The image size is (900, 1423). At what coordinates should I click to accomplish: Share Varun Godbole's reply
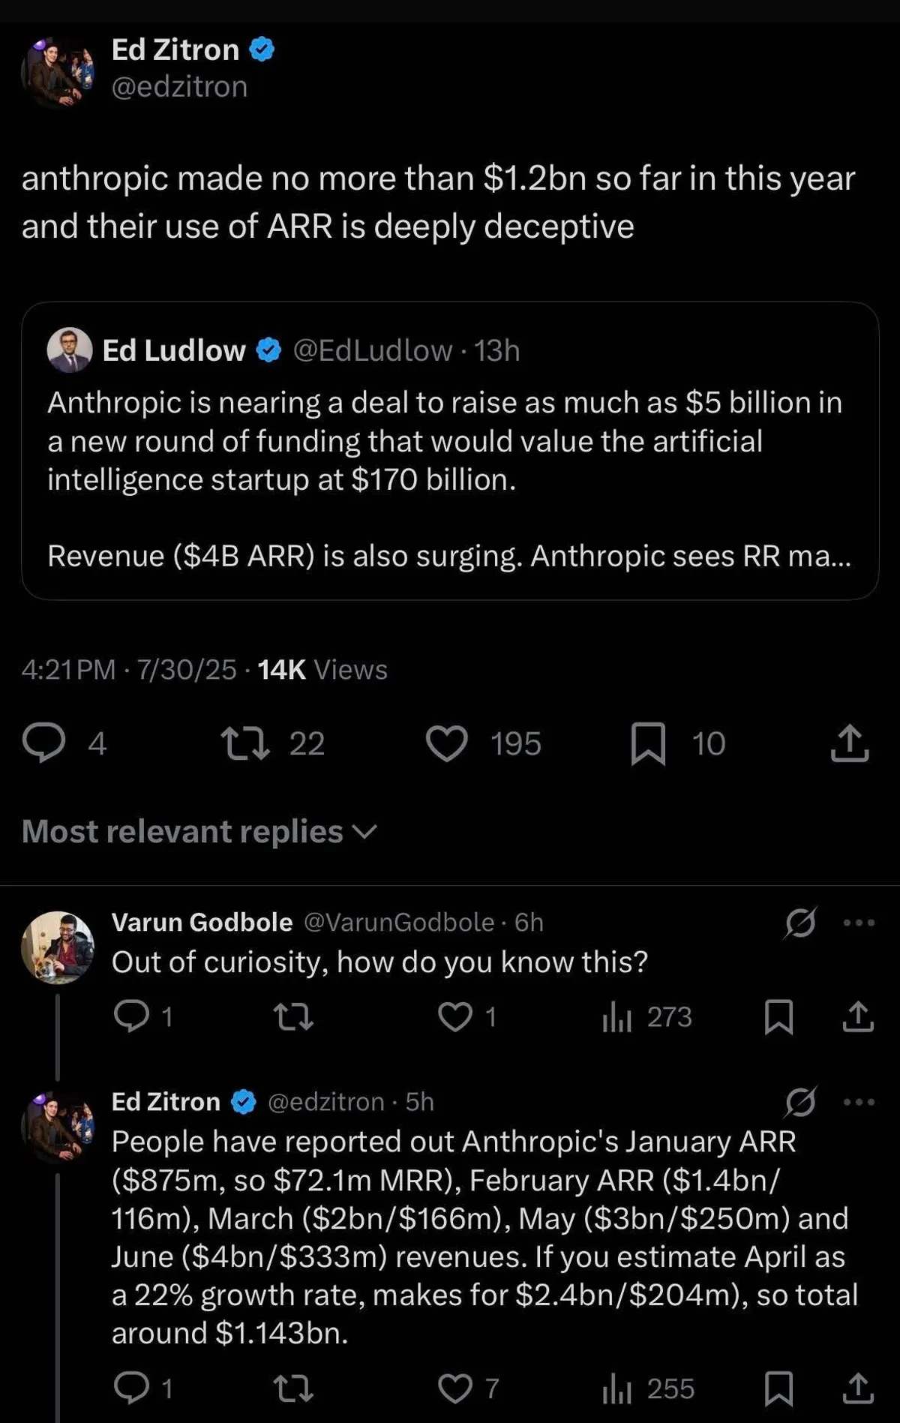coord(858,1016)
